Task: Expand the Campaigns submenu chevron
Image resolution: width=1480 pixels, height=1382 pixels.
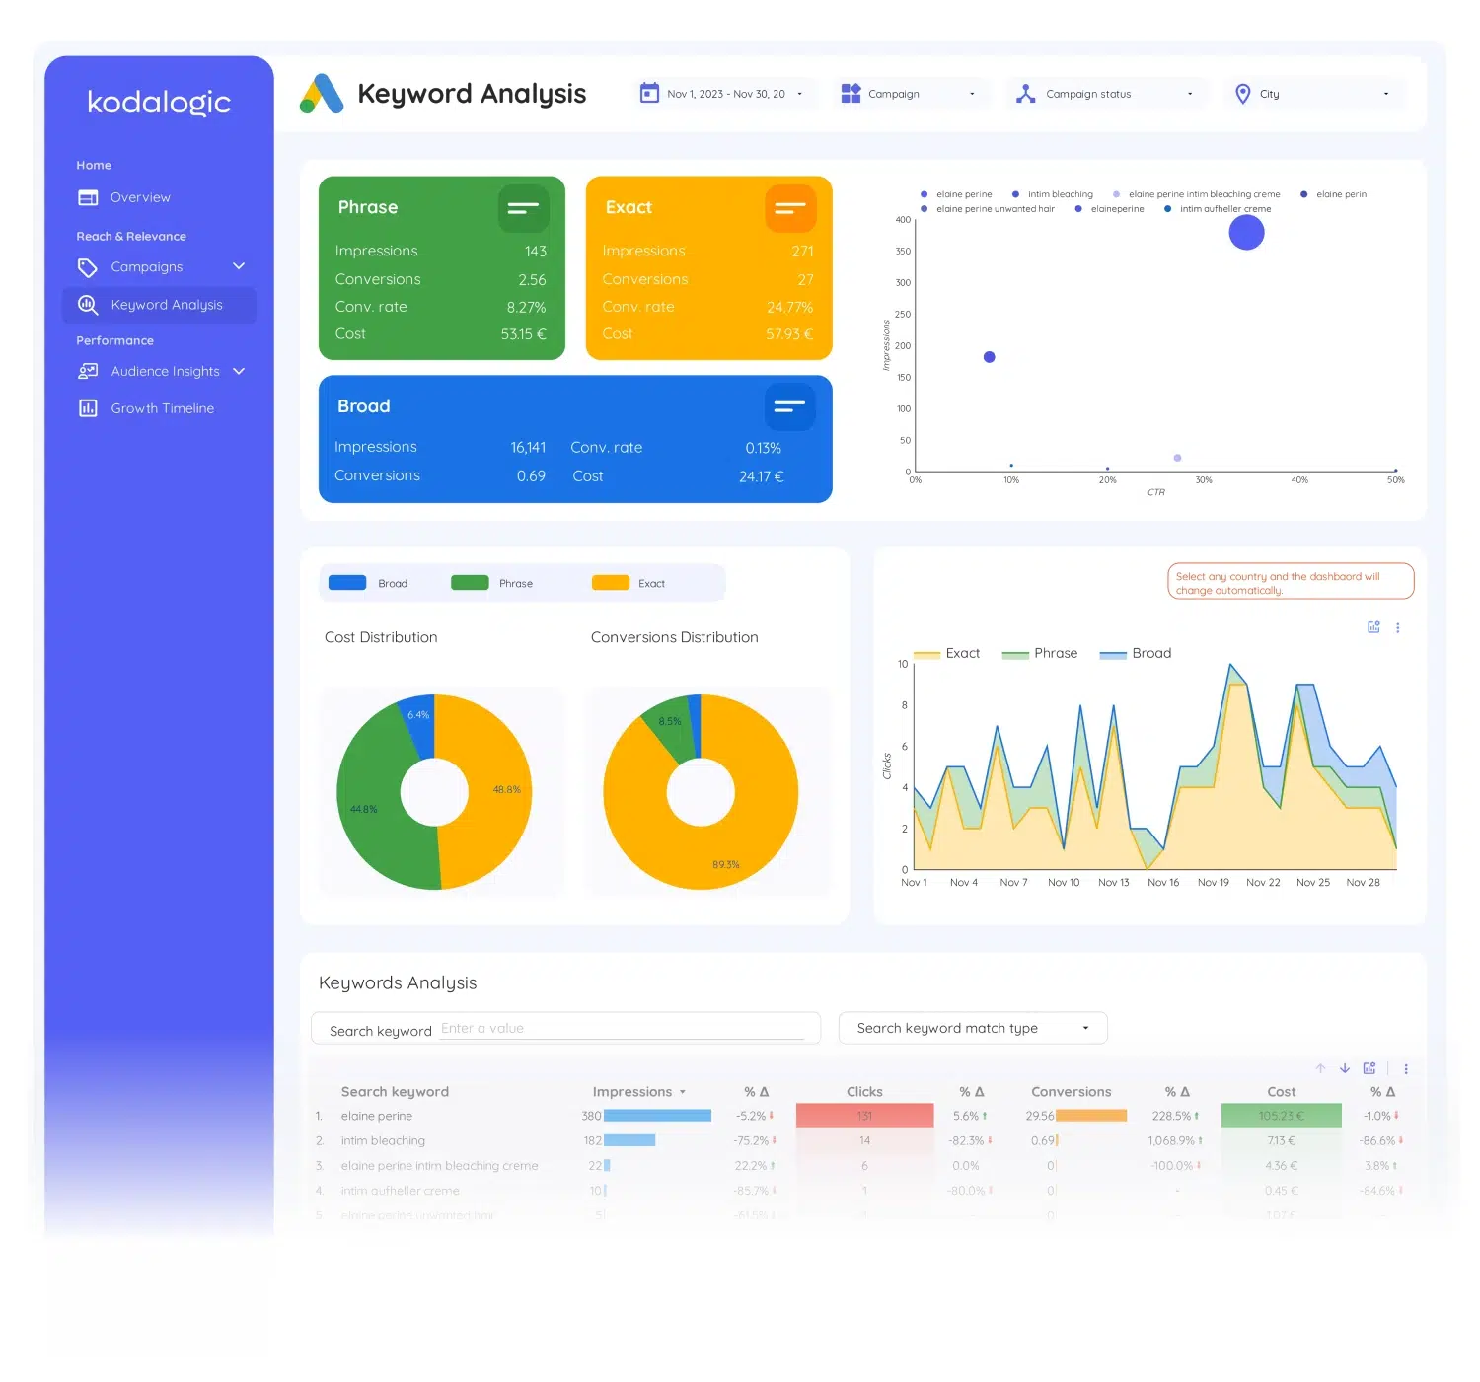Action: coord(239,266)
